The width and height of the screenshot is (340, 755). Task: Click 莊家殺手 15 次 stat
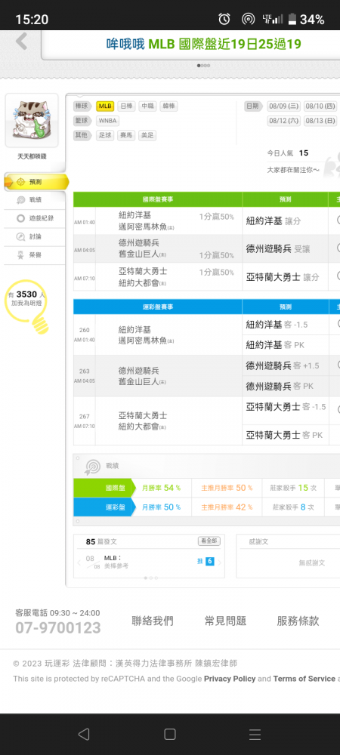[293, 488]
